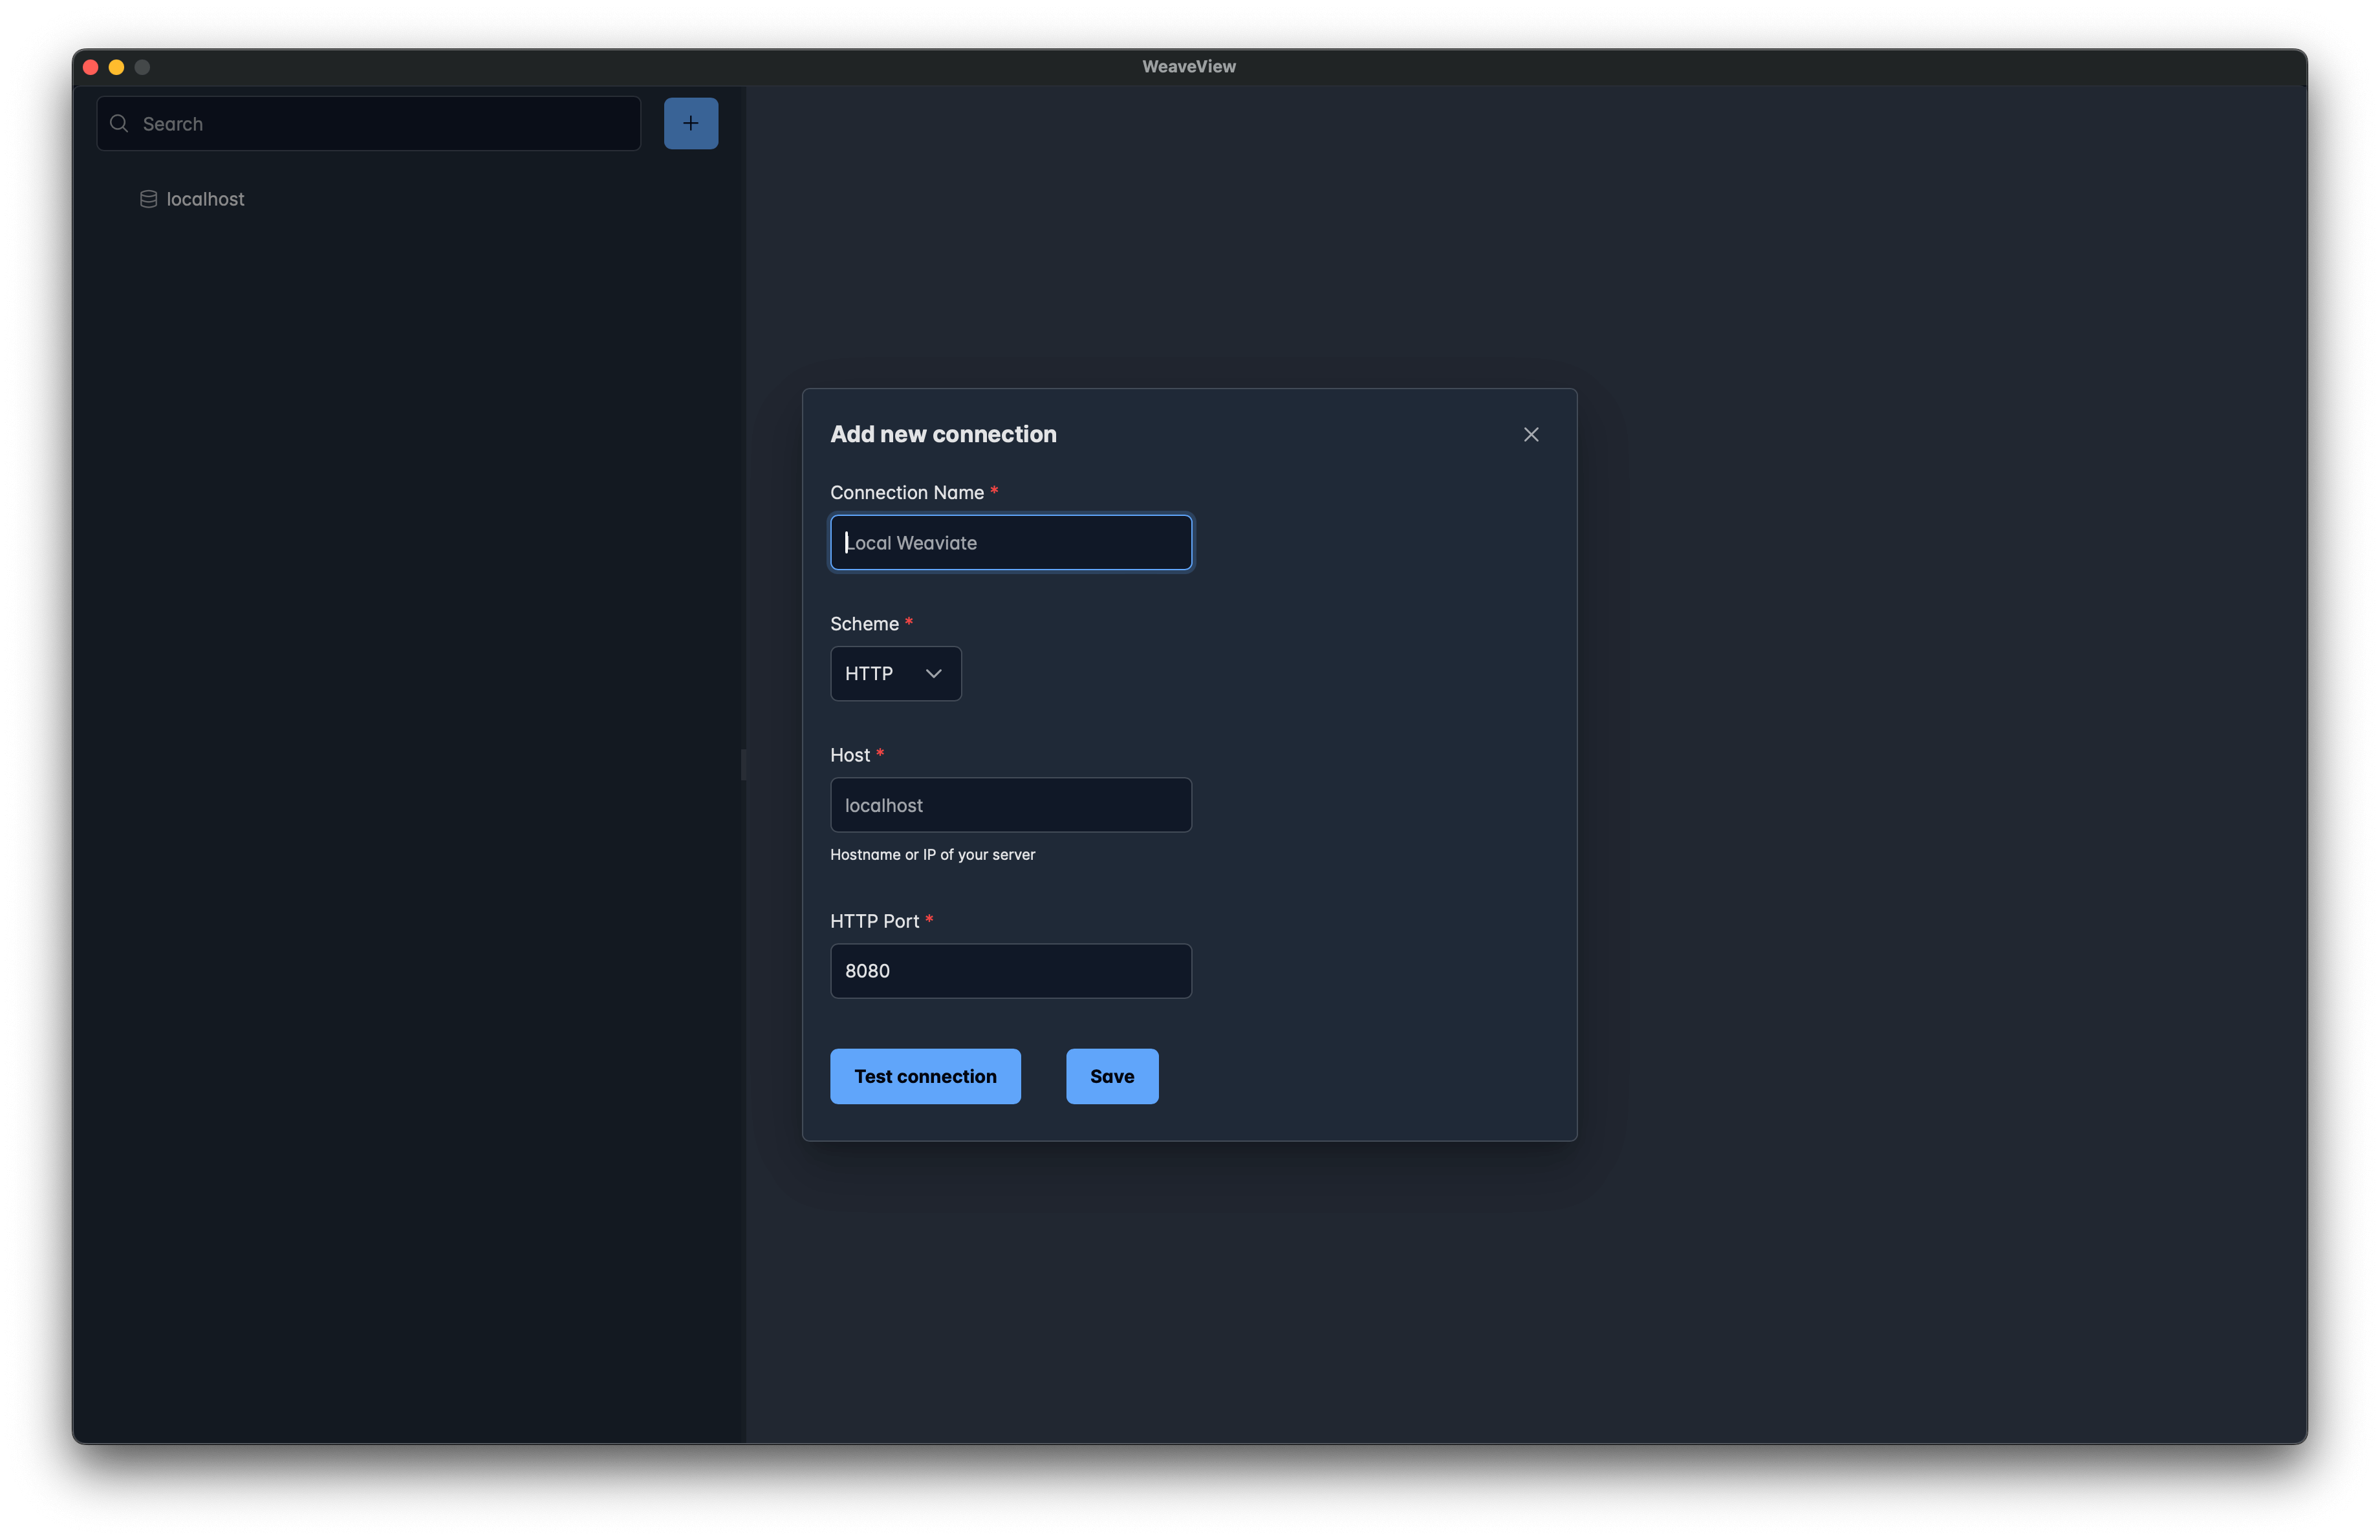
Task: Click the Save button
Action: pos(1111,1075)
